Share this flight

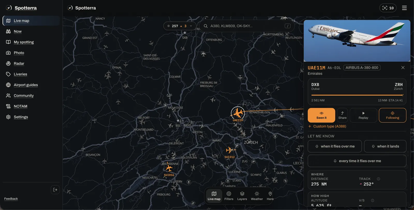point(342,115)
